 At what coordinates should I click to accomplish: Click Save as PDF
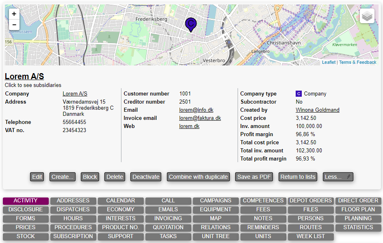click(x=254, y=177)
